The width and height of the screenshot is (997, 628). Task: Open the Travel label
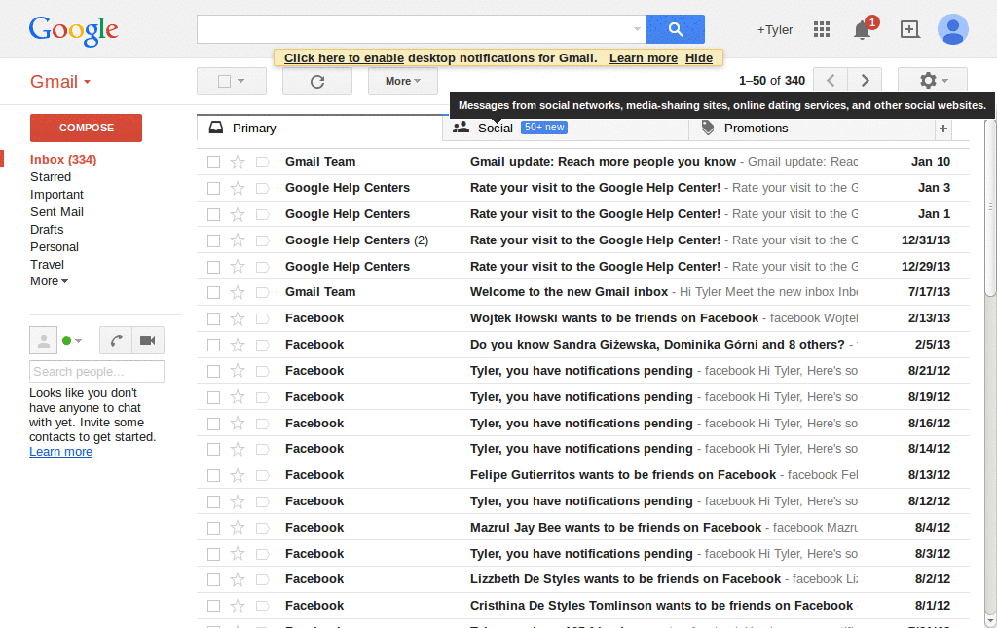(x=47, y=265)
